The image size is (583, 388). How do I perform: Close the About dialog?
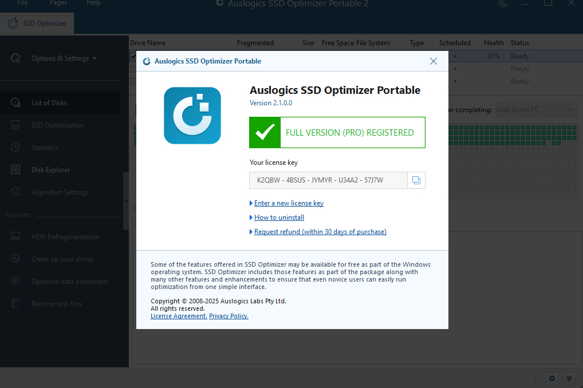point(434,61)
